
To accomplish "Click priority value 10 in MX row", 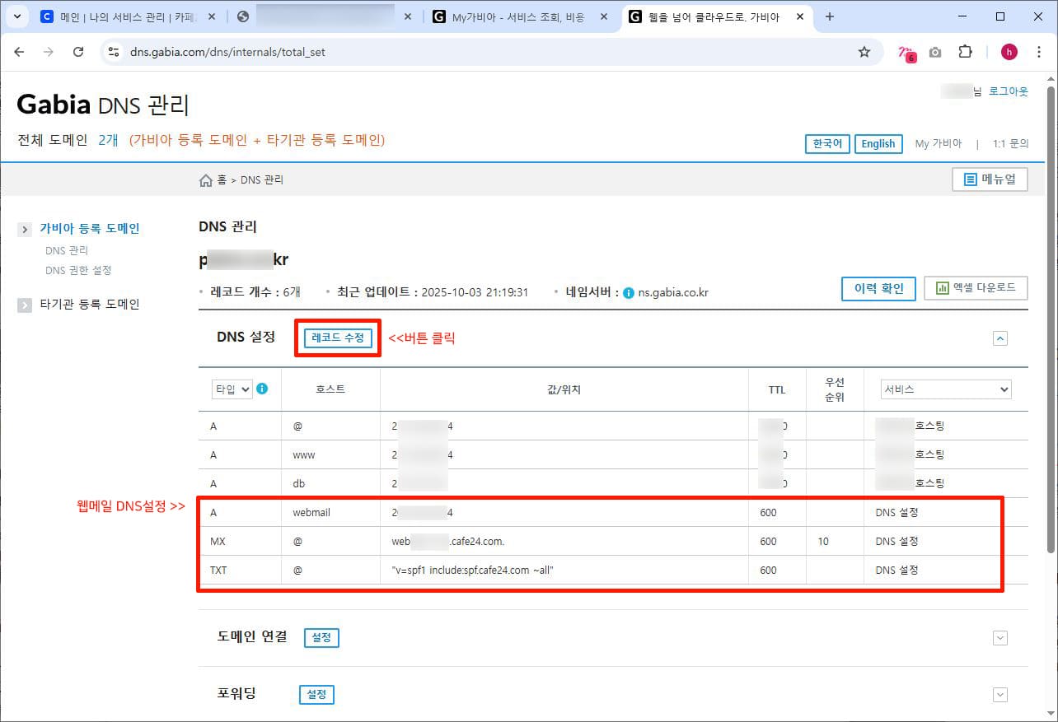I will (x=823, y=541).
